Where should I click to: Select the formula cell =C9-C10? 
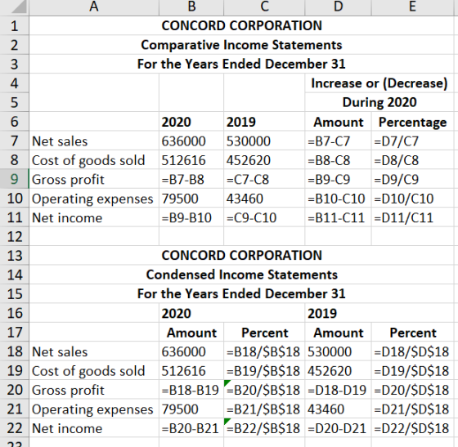click(264, 217)
